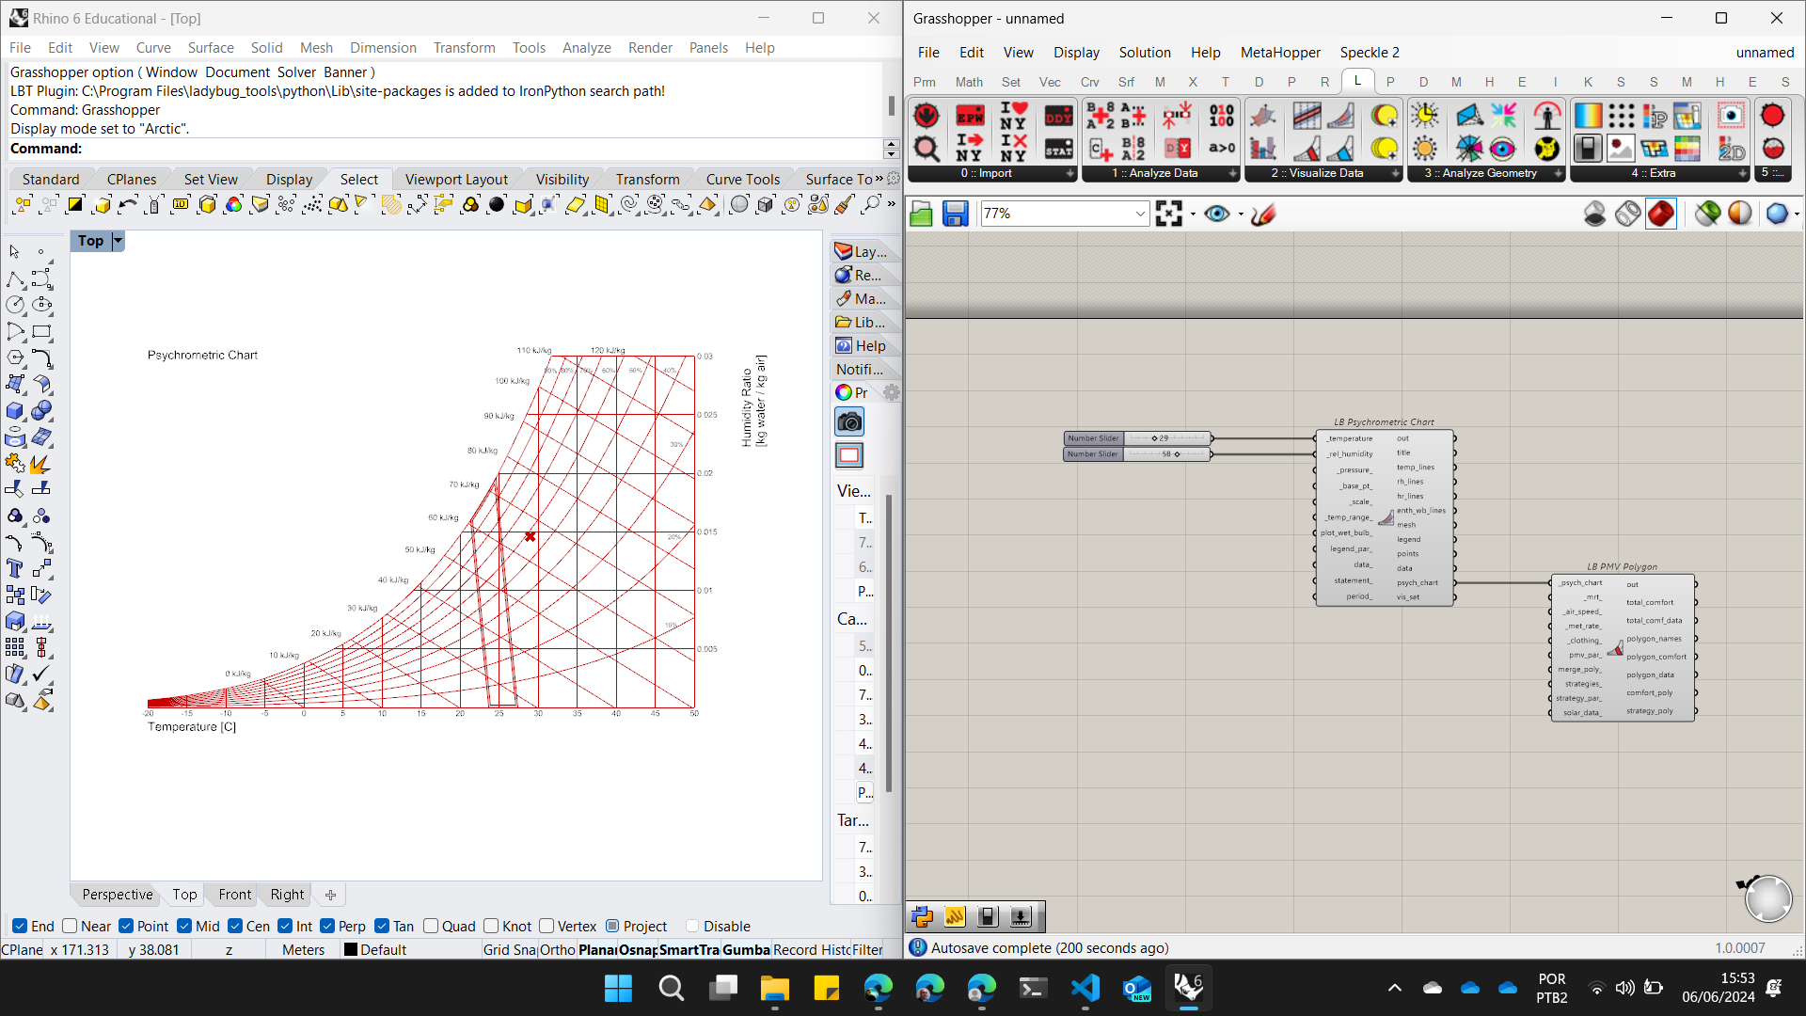This screenshot has width=1806, height=1016.
Task: Toggle SmartTrack in status bar
Action: 689,950
